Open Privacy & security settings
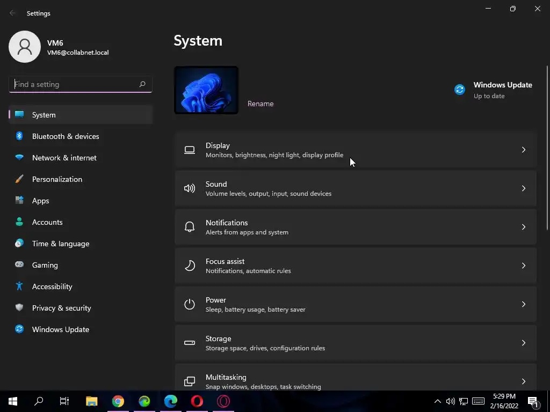Image resolution: width=550 pixels, height=412 pixels. (81, 308)
